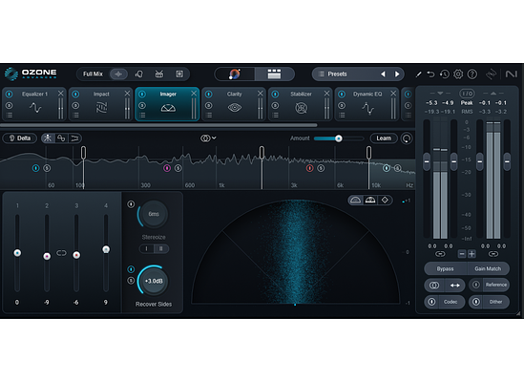Expand the input meter triangle
The width and height of the screenshot is (524, 382).
pos(440,93)
